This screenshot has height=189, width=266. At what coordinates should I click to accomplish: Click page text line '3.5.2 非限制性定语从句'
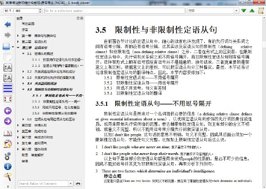click(x=141, y=83)
